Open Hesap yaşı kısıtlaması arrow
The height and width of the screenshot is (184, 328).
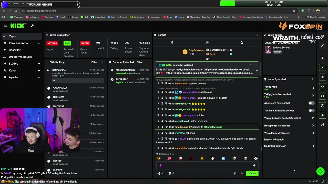[313, 126]
